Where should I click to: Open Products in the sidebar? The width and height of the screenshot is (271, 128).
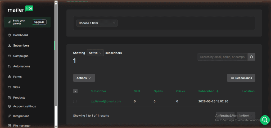19,98
